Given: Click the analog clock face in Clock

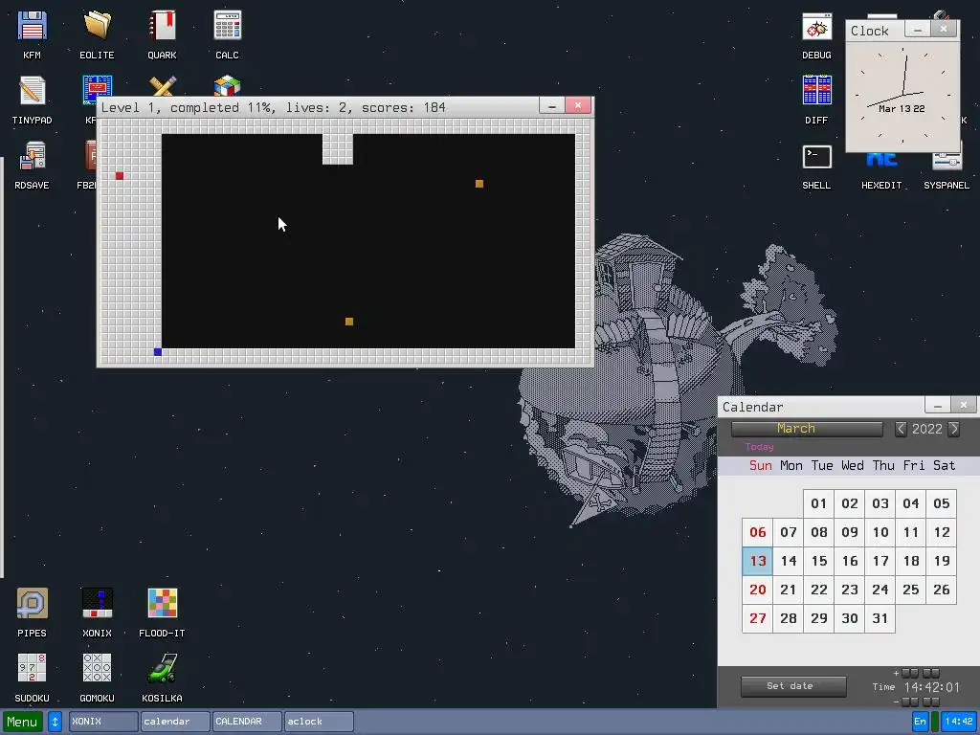Looking at the screenshot, I should click(x=902, y=96).
